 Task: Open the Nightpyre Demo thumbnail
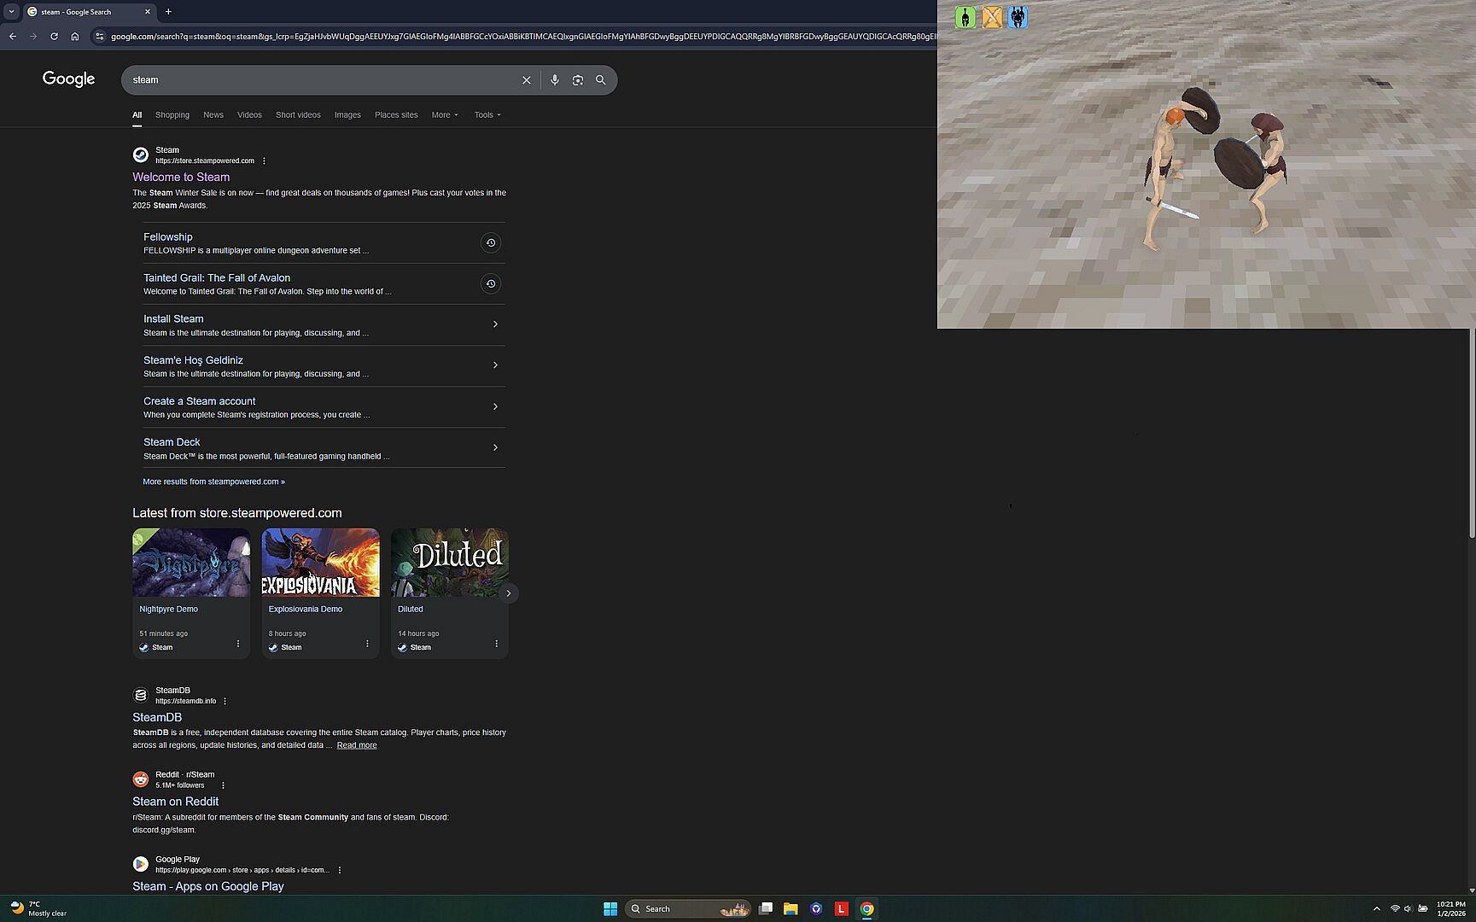191,563
